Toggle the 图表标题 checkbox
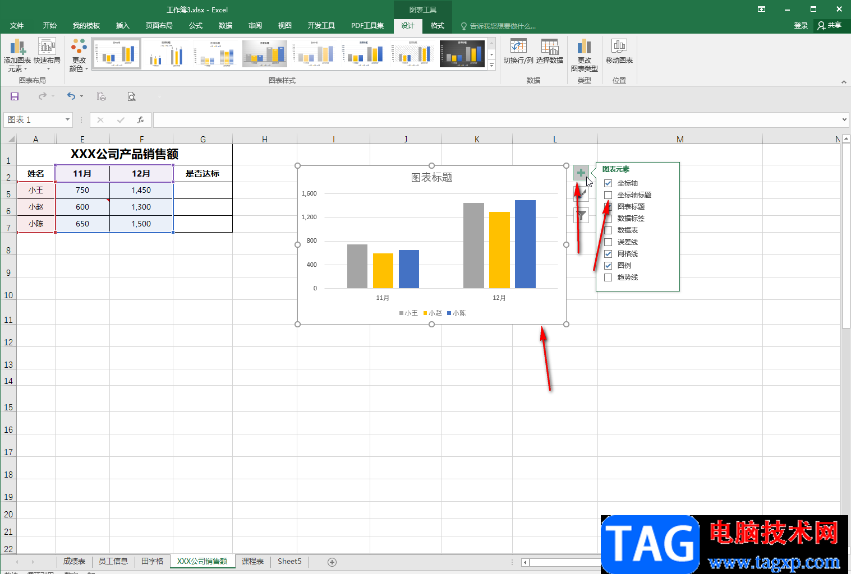 click(x=608, y=207)
